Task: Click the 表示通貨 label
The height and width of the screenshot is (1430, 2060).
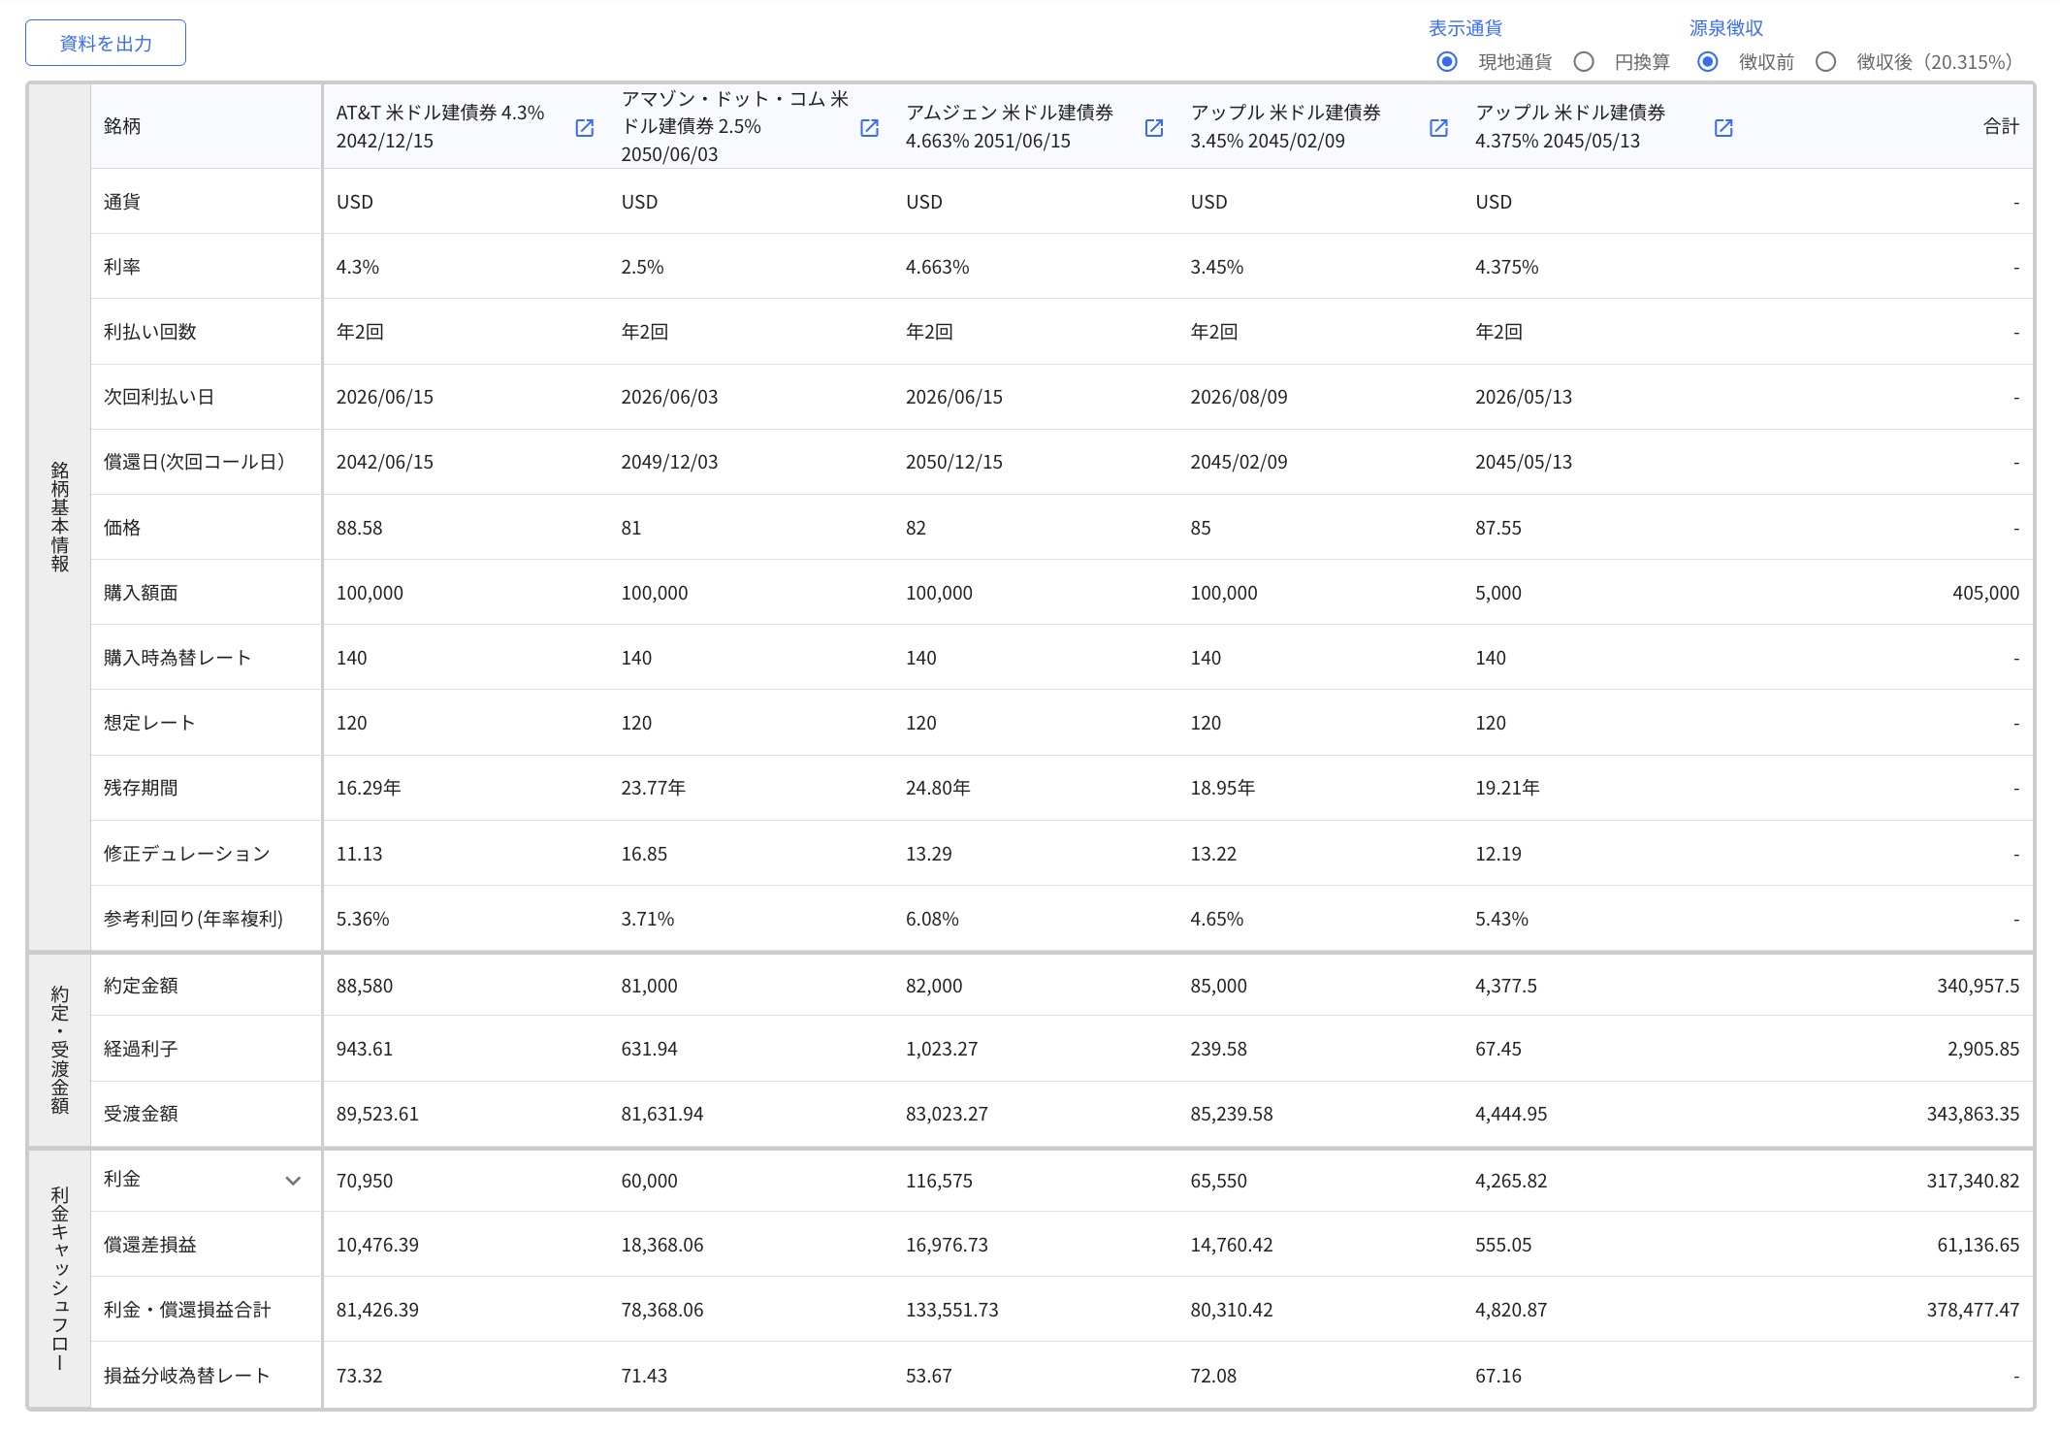Action: coord(1465,28)
